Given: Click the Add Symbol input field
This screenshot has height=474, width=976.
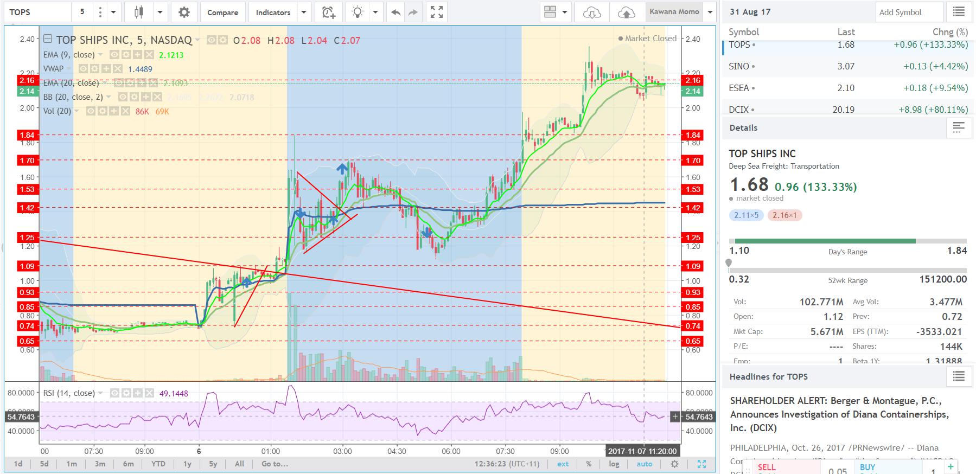Looking at the screenshot, I should [909, 12].
